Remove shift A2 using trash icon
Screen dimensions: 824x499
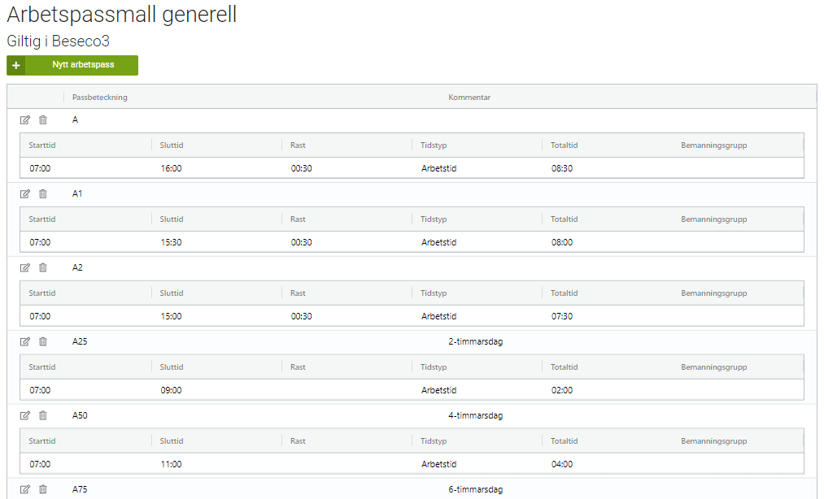point(43,268)
